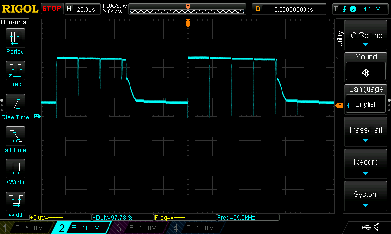
Task: Click the RIGOL logo
Action: tap(20, 9)
